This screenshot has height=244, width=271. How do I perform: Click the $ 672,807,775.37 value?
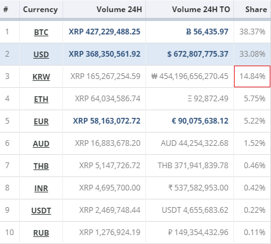[198, 54]
